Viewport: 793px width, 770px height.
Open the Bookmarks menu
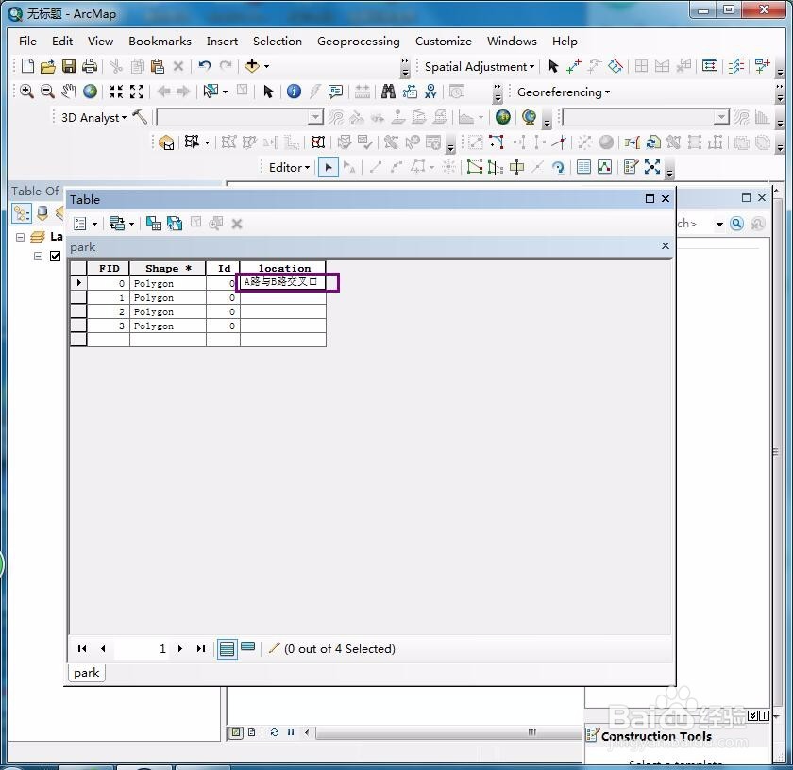(160, 41)
